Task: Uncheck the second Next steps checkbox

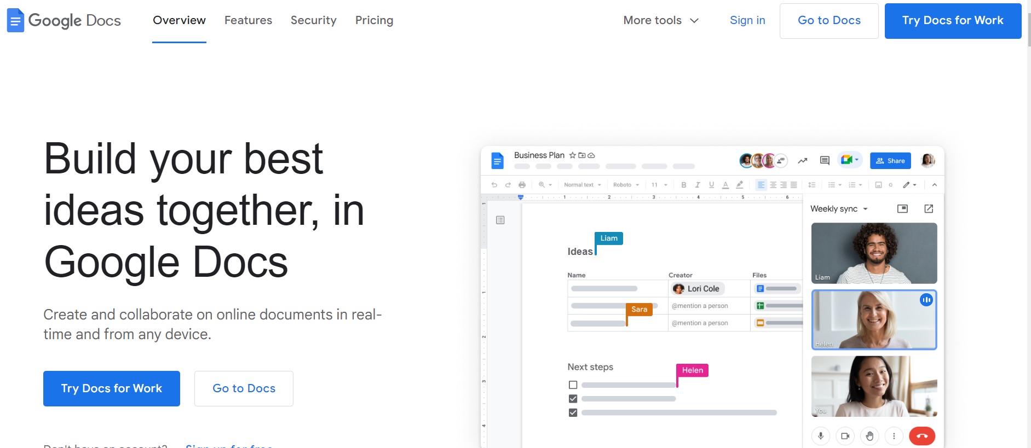Action: click(573, 399)
